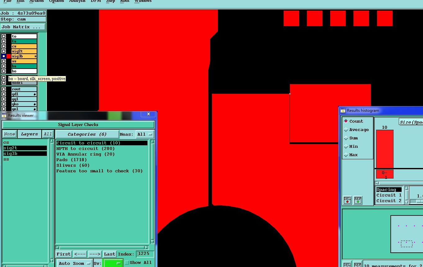Click the Results histogram window title icon
The height and width of the screenshot is (267, 423).
point(343,111)
